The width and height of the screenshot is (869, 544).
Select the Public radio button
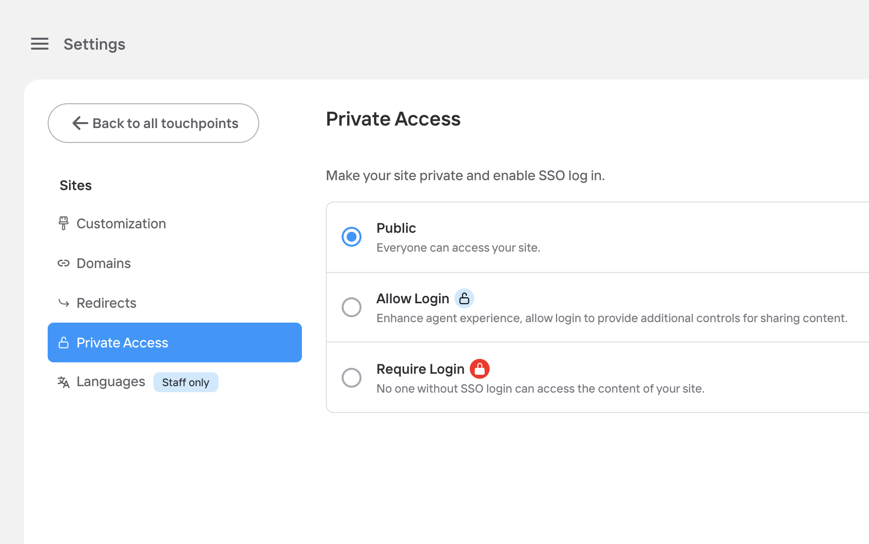click(x=352, y=237)
